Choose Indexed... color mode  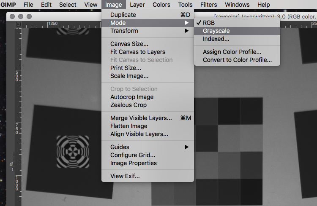tap(237, 39)
